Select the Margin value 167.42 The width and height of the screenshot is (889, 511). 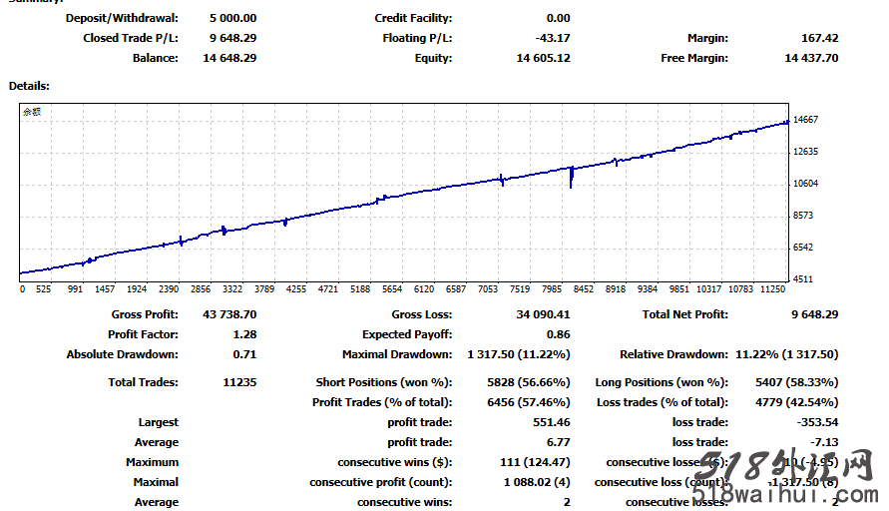pos(820,38)
